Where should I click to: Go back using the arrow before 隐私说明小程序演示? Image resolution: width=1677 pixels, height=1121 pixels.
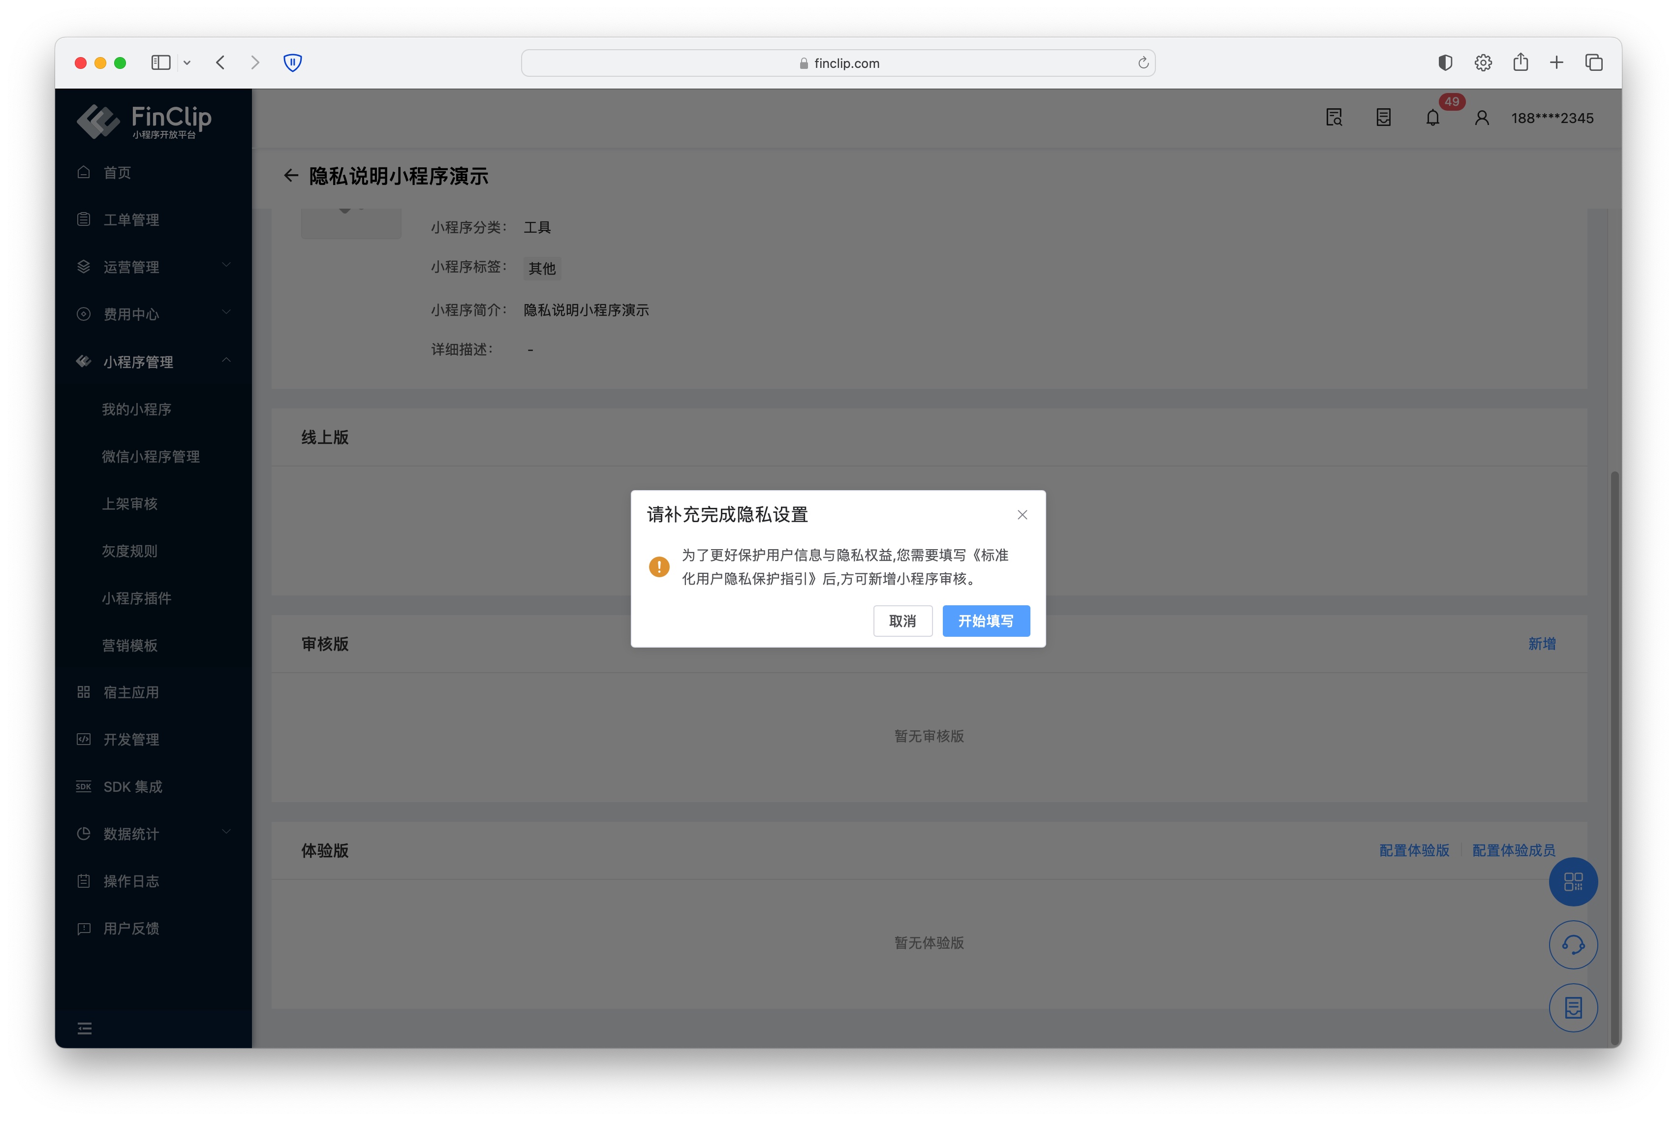click(x=291, y=176)
